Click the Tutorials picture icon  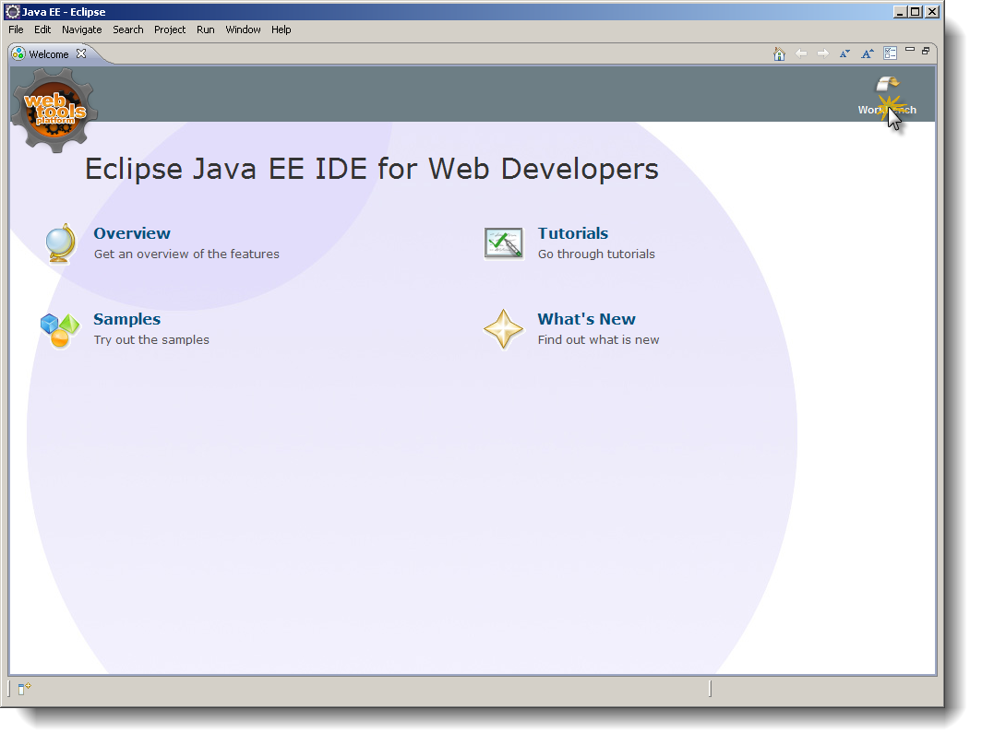click(503, 242)
